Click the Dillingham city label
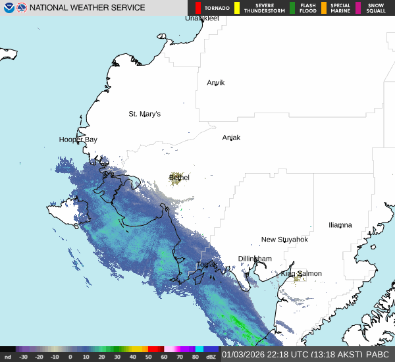The height and width of the screenshot is (362, 395). click(255, 259)
